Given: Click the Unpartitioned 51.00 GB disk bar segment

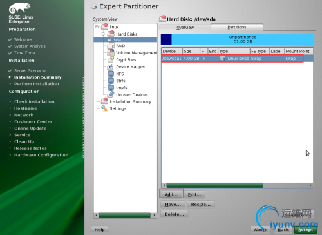Looking at the screenshot, I should pos(243,39).
